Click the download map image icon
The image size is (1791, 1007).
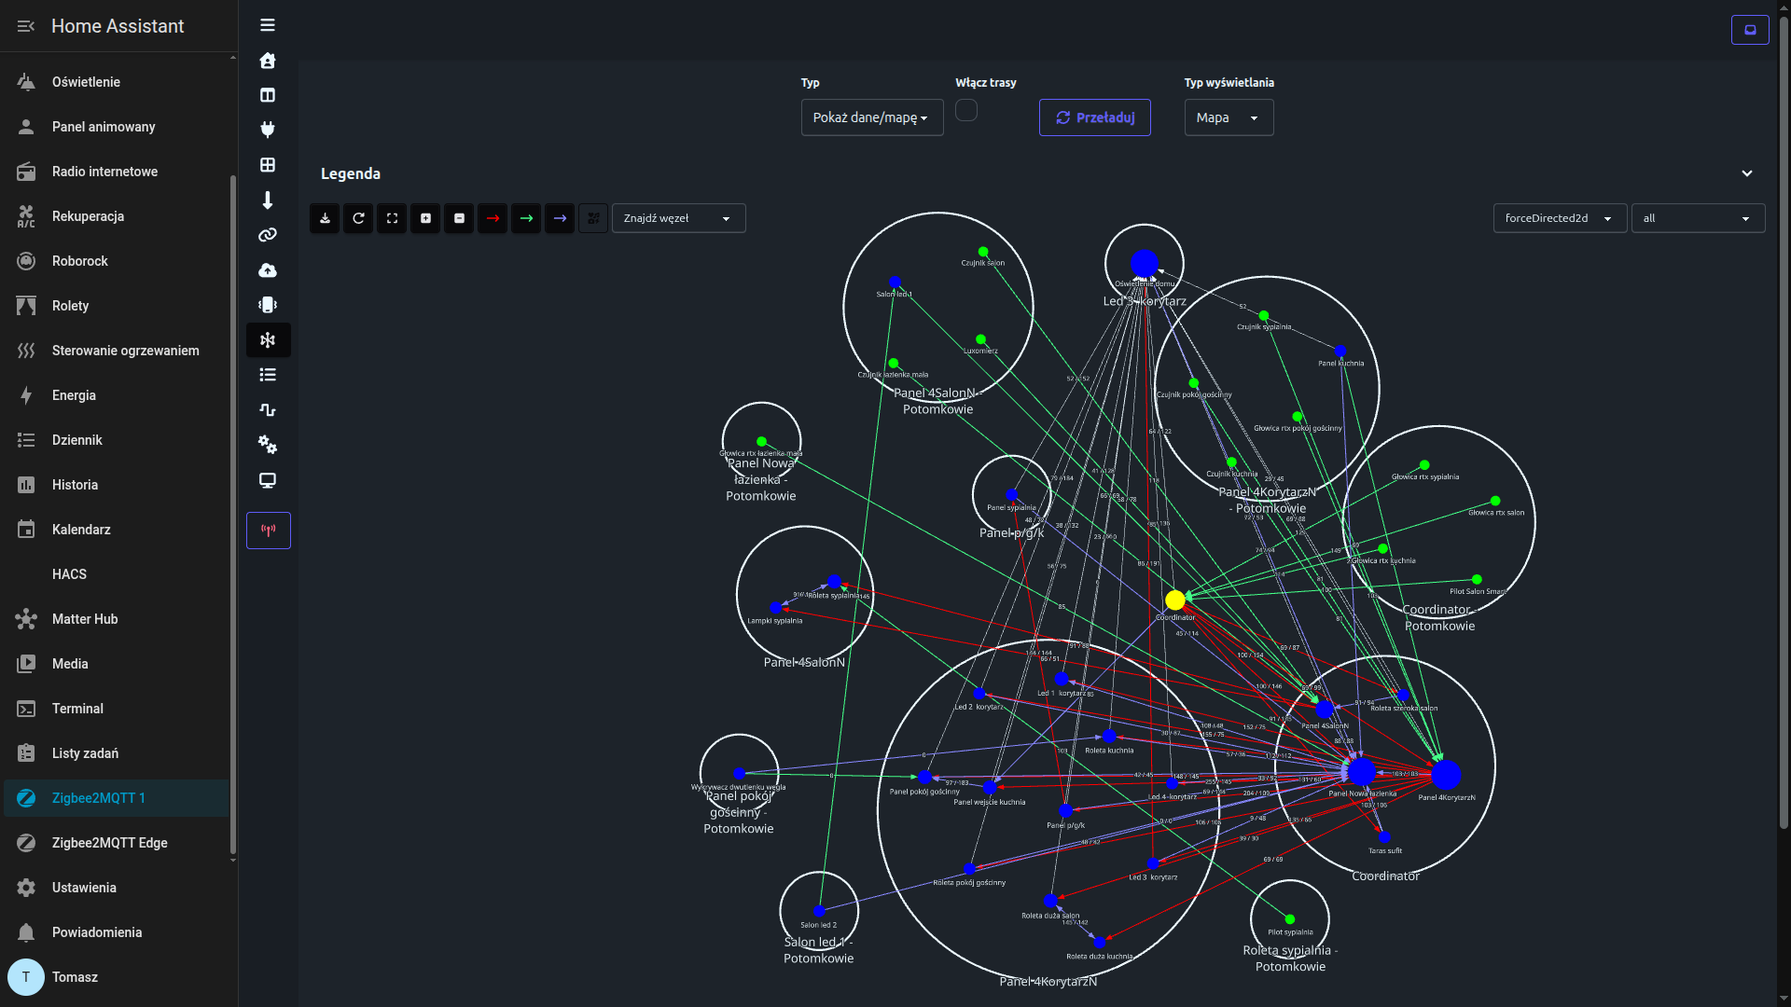pyautogui.click(x=324, y=217)
